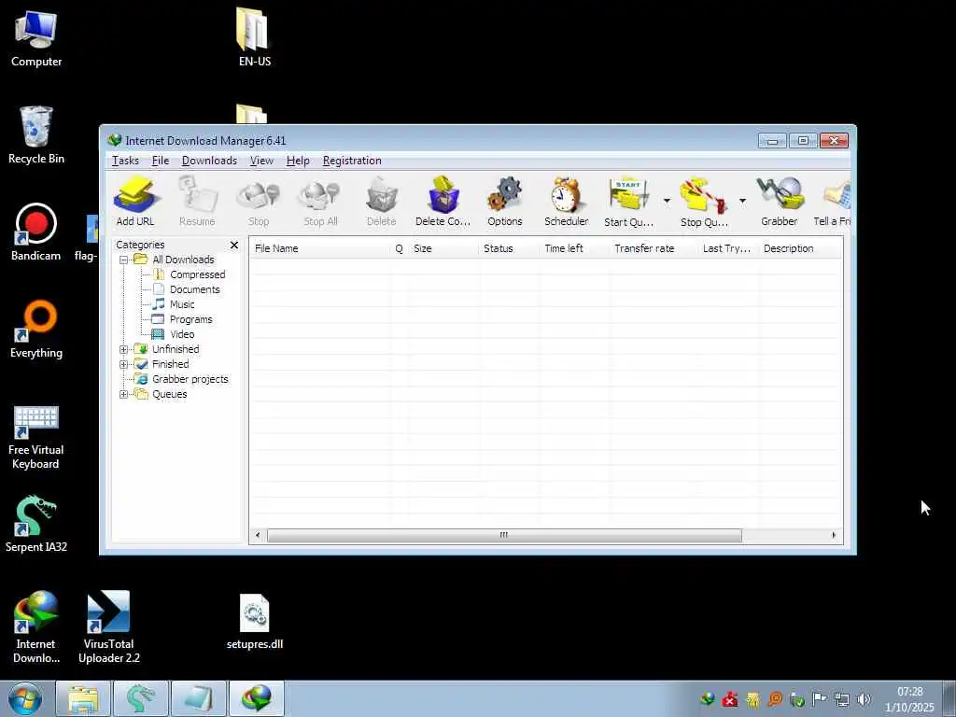Expand the Finished tree node
The height and width of the screenshot is (717, 956).
(x=124, y=365)
